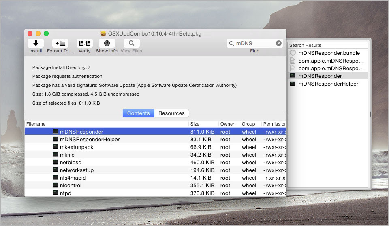Clear the mDNS search field
The height and width of the screenshot is (226, 389).
(279, 43)
